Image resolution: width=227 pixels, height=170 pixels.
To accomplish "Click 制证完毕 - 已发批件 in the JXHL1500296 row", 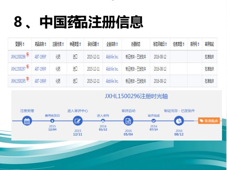I will point(136,57).
